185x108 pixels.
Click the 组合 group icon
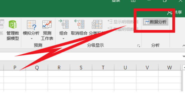coord(64,24)
